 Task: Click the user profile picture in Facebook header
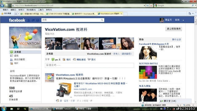[x=162, y=20]
